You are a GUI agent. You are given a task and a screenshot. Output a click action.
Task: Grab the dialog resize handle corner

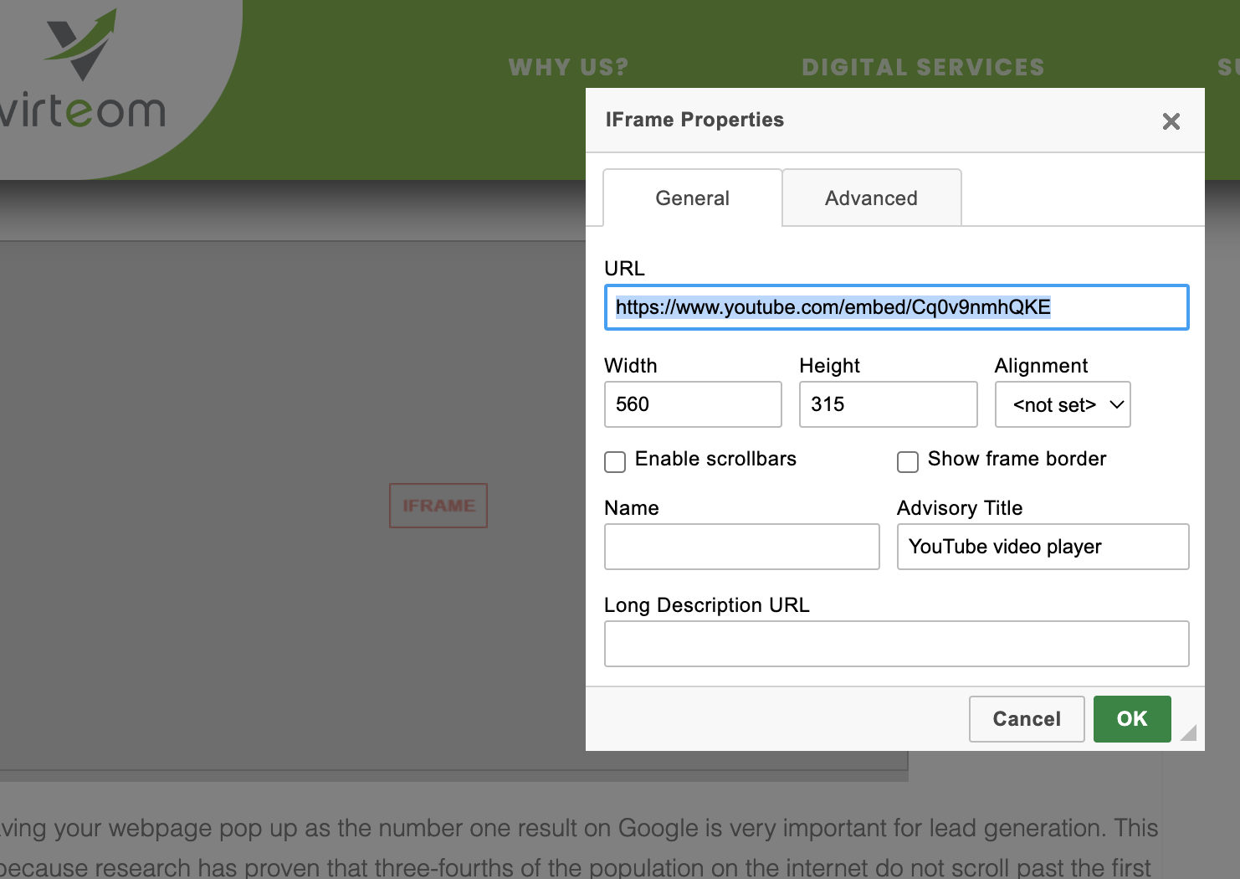[1189, 733]
